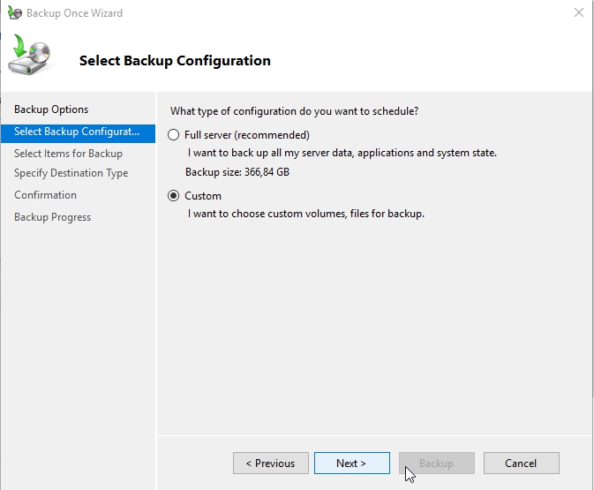
Task: Click the green arrow disc backup icon
Action: [29, 57]
